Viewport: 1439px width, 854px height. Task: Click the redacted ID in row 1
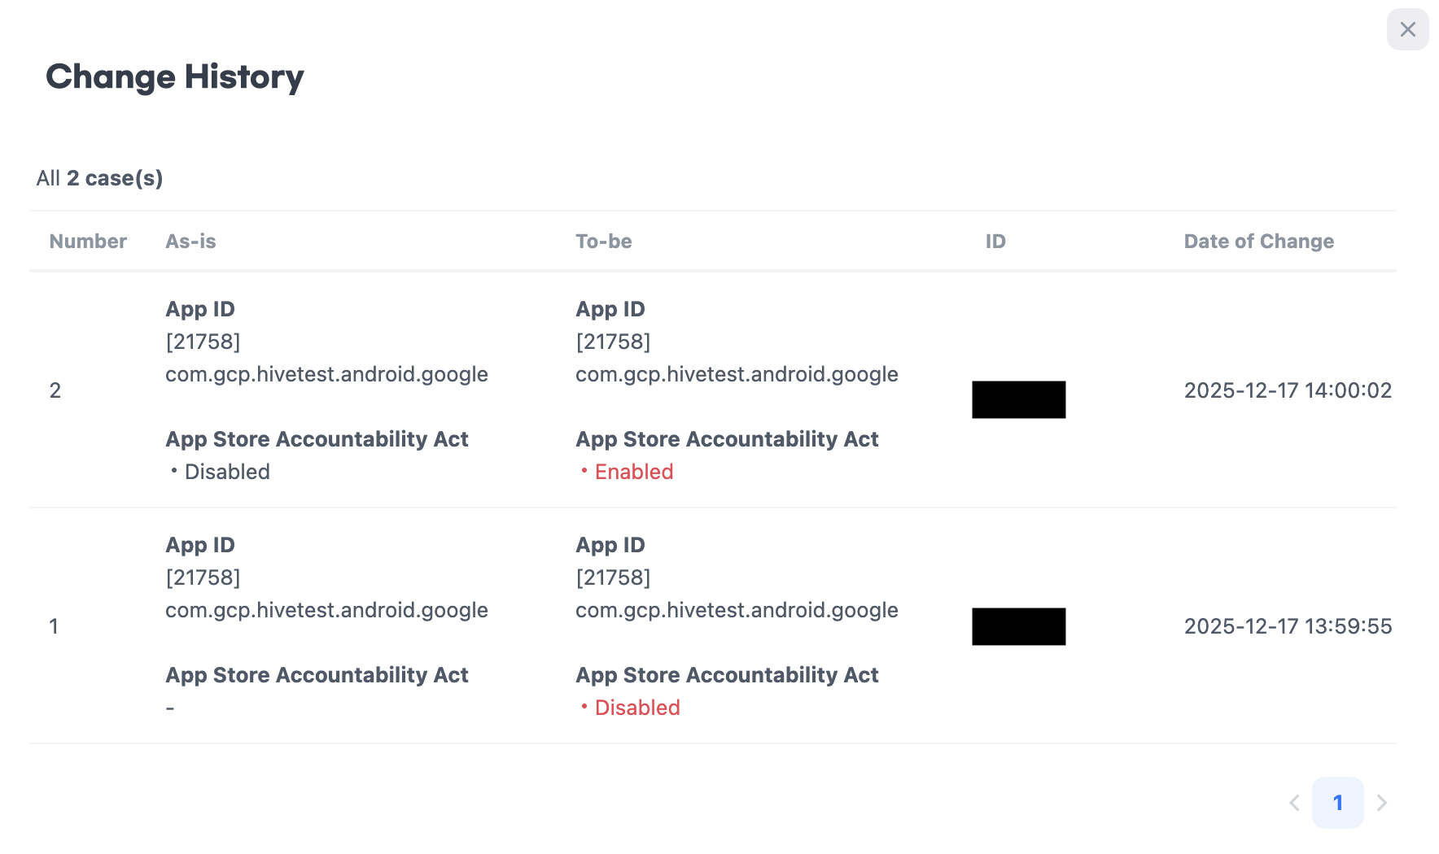point(1018,626)
